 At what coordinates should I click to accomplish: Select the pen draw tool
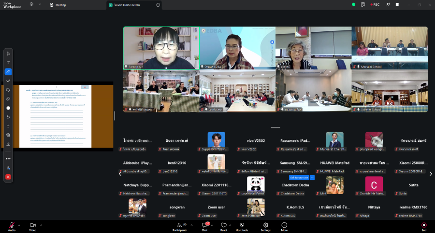click(x=8, y=72)
